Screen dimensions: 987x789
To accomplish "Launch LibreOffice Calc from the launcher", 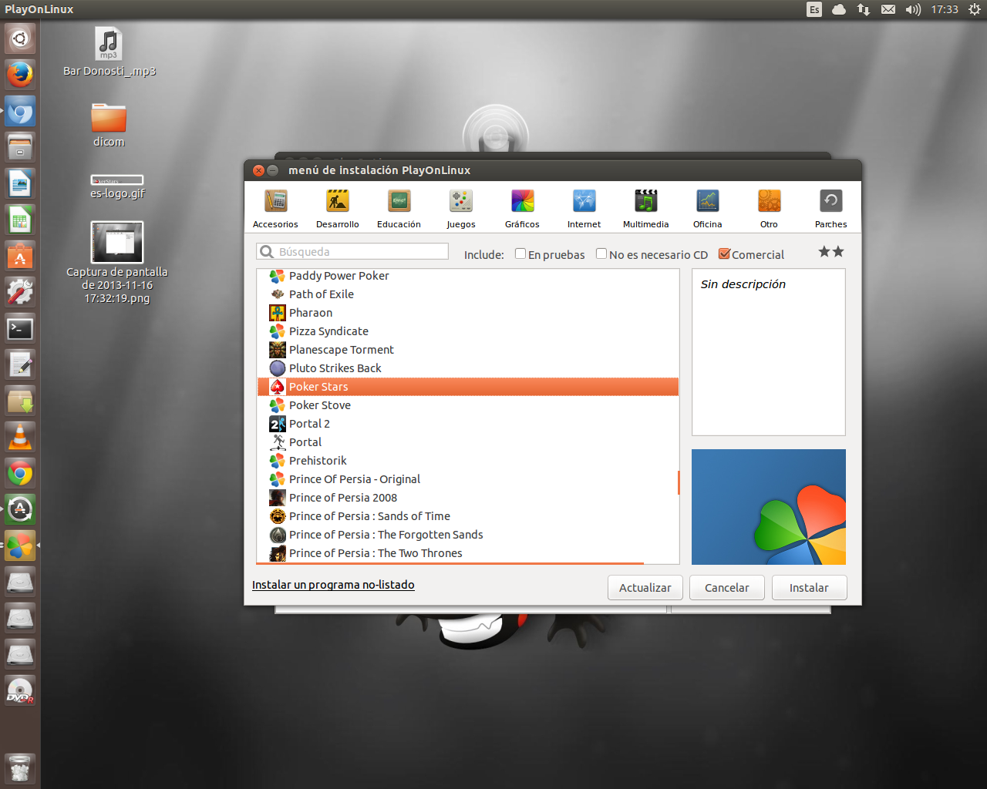I will point(20,220).
